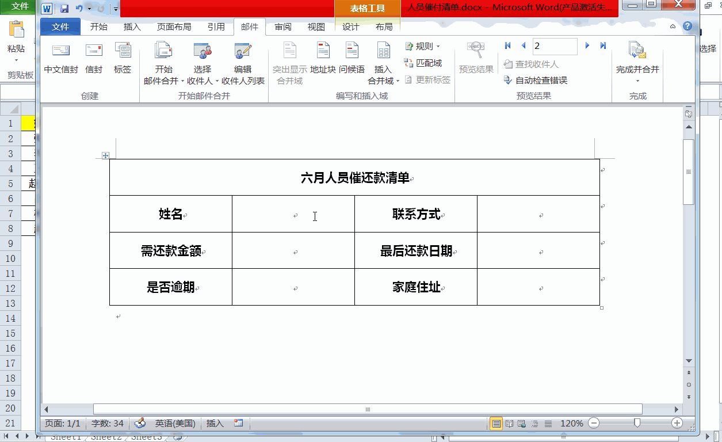The image size is (722, 442).
Task: Click the page count 页面: 1/1 indicator
Action: click(63, 424)
